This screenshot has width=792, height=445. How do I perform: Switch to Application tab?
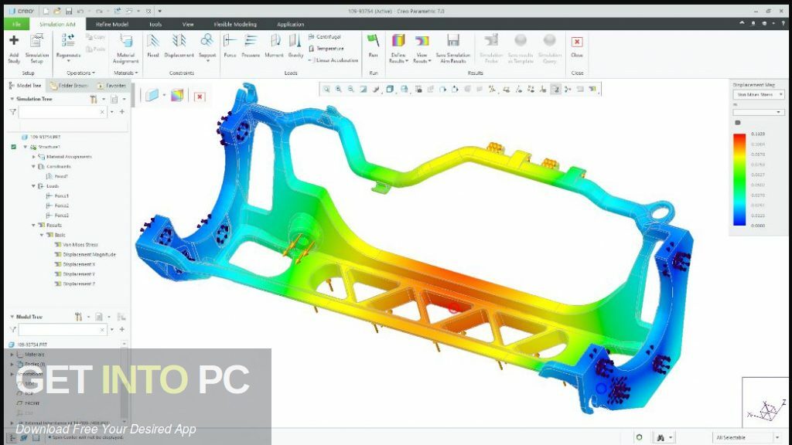point(291,24)
